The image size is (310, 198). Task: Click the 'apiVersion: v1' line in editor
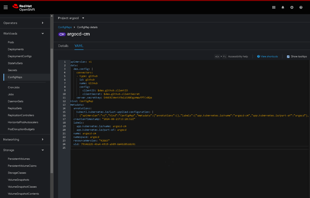click(x=81, y=62)
